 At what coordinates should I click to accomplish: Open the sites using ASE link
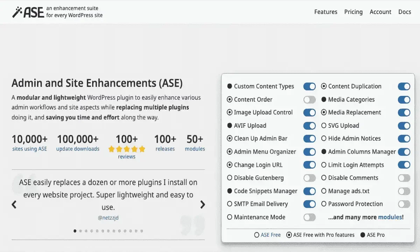29,149
